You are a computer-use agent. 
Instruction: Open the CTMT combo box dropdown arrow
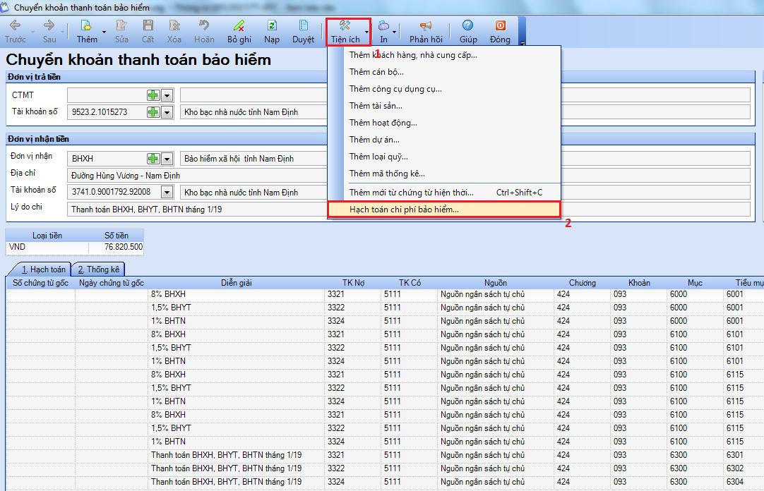167,95
